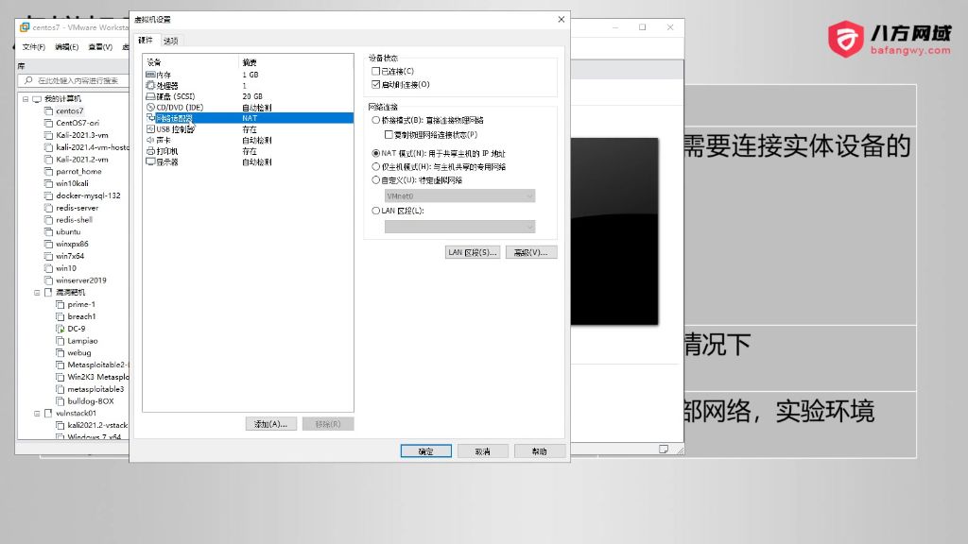Close the virtual machine settings dialog
Image resolution: width=968 pixels, height=544 pixels.
562,19
